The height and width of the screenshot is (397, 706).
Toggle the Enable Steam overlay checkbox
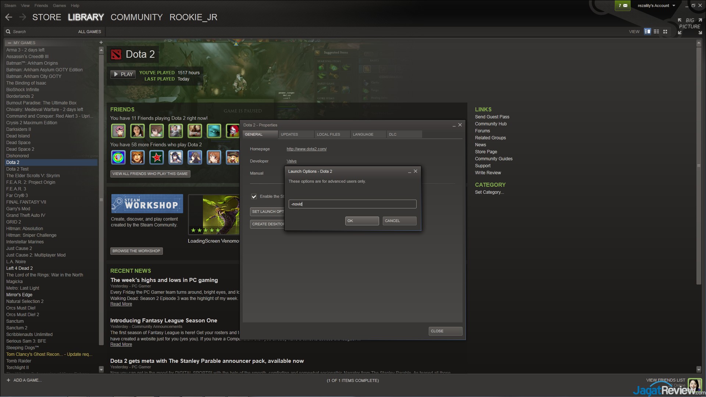pos(254,196)
